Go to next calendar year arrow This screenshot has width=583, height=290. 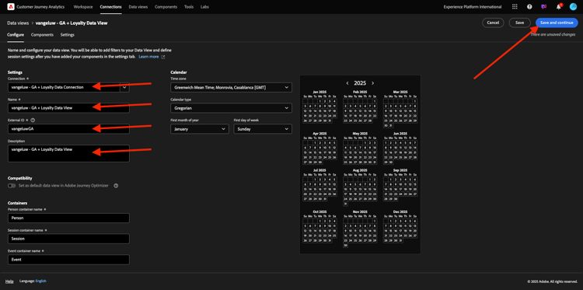pos(372,83)
